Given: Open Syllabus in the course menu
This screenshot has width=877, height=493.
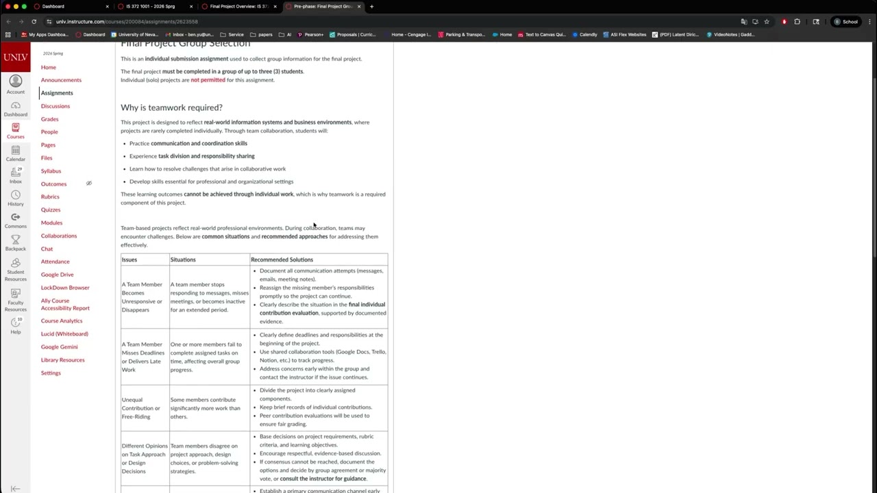Looking at the screenshot, I should pyautogui.click(x=51, y=170).
